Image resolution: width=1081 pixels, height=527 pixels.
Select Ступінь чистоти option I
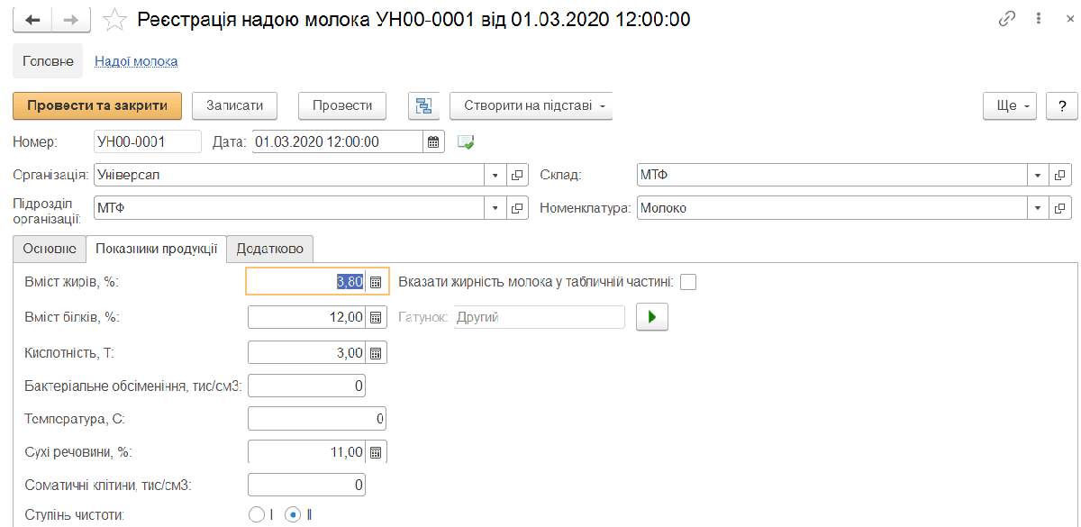[257, 515]
